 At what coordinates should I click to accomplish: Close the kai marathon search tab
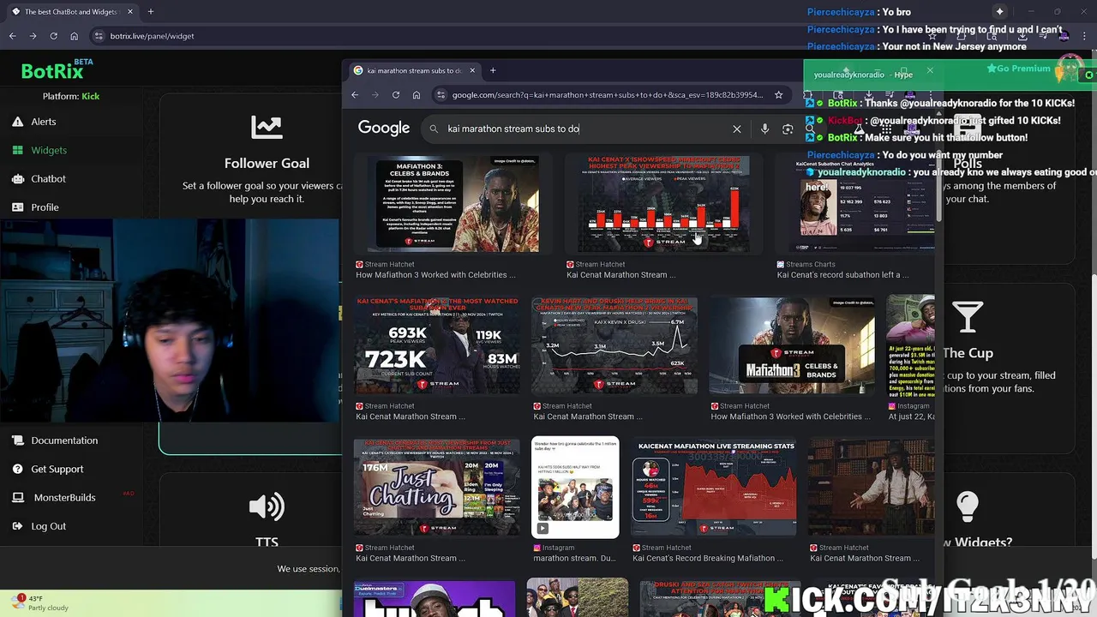click(471, 70)
